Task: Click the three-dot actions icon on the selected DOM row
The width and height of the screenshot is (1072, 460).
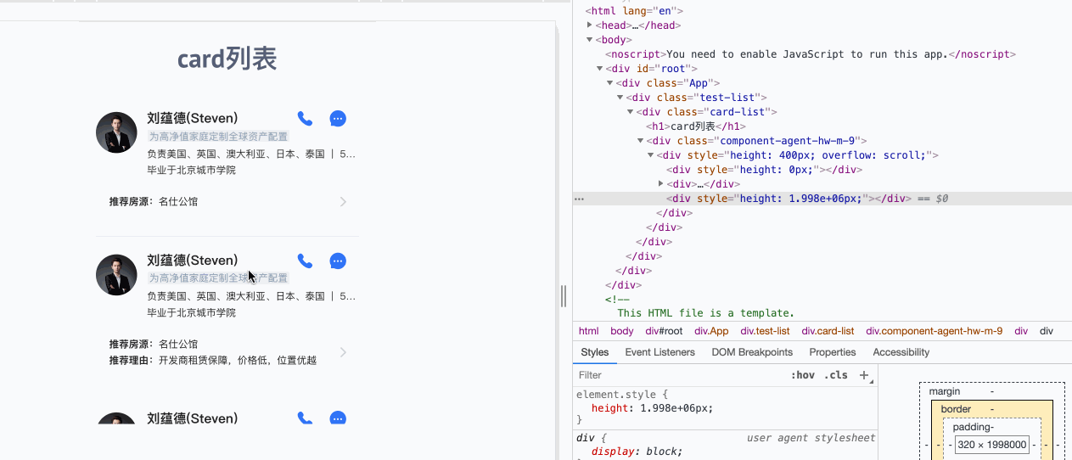Action: 579,199
